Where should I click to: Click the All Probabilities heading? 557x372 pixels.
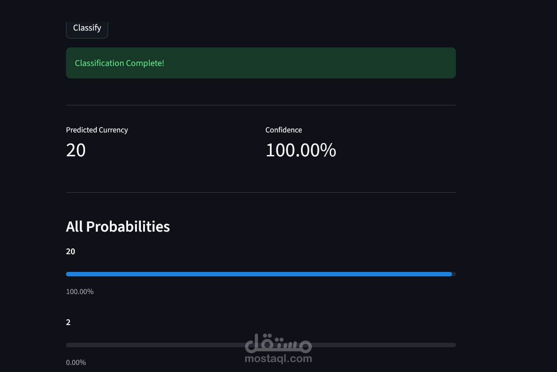[x=118, y=226]
